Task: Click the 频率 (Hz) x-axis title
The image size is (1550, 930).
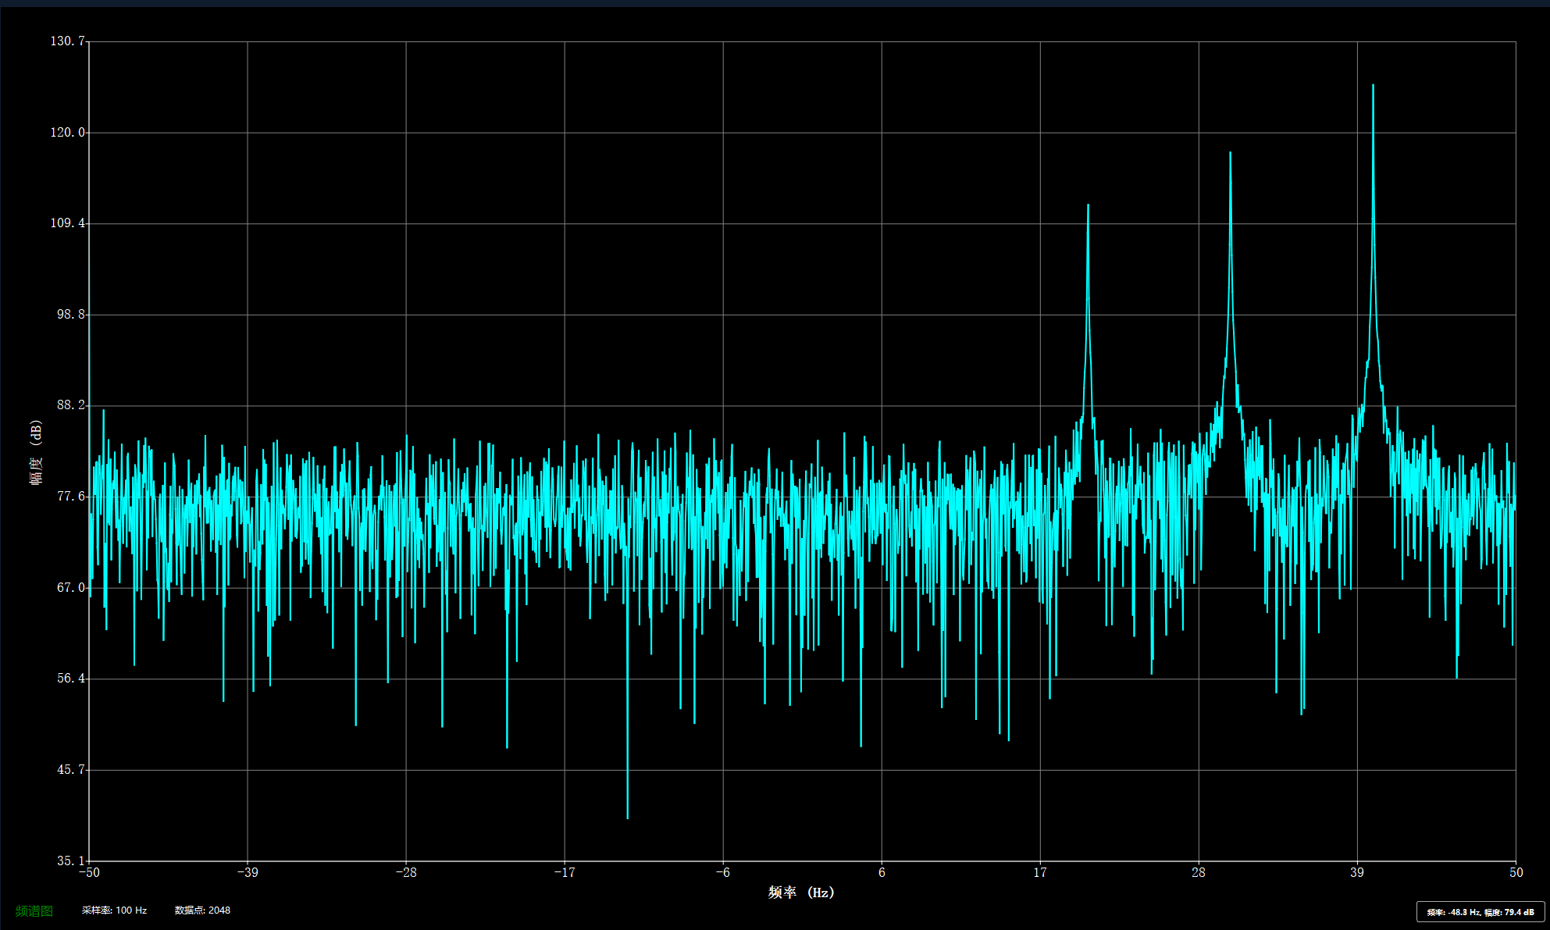Action: click(x=801, y=893)
